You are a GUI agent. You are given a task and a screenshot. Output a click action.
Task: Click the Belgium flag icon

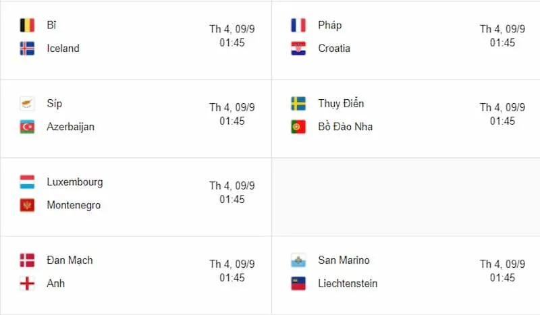[27, 26]
